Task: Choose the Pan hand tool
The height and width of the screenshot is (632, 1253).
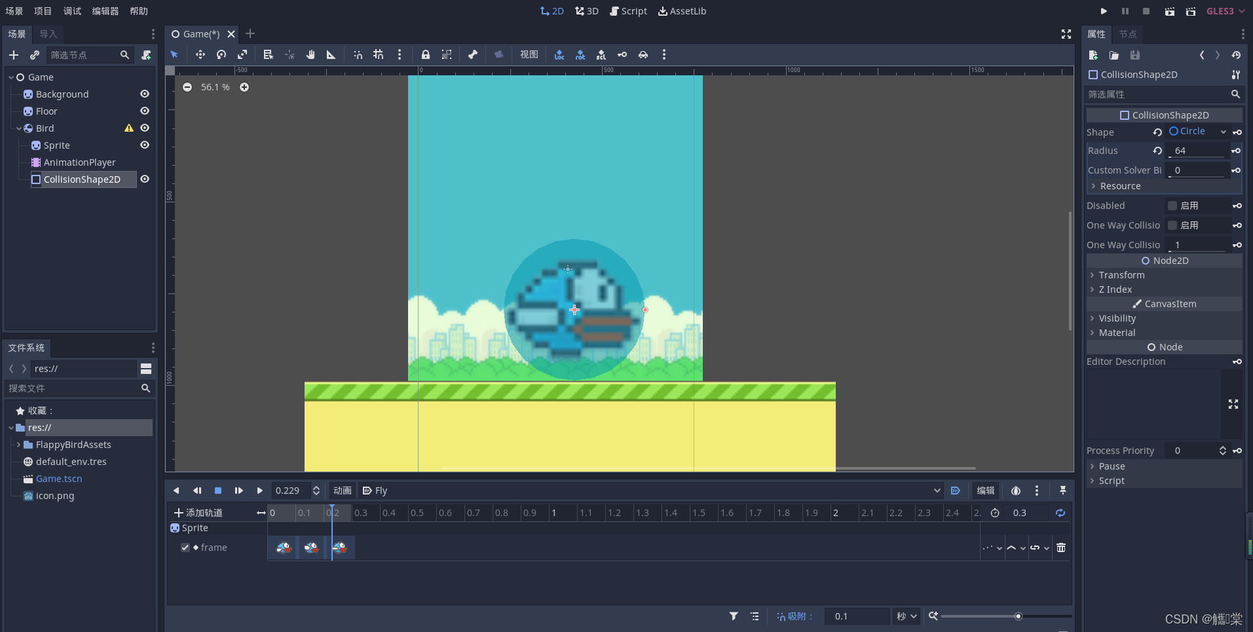Action: pos(310,55)
